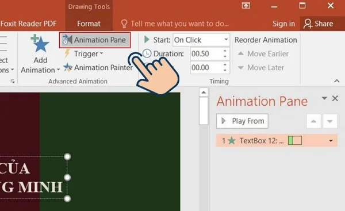345x211 pixels.
Task: Click the top-right handle of the text box
Action: [67, 156]
